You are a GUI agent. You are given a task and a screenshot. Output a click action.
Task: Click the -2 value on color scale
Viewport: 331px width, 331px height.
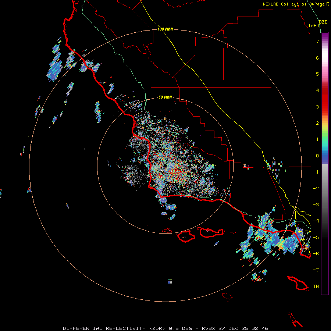pyautogui.click(x=316, y=189)
